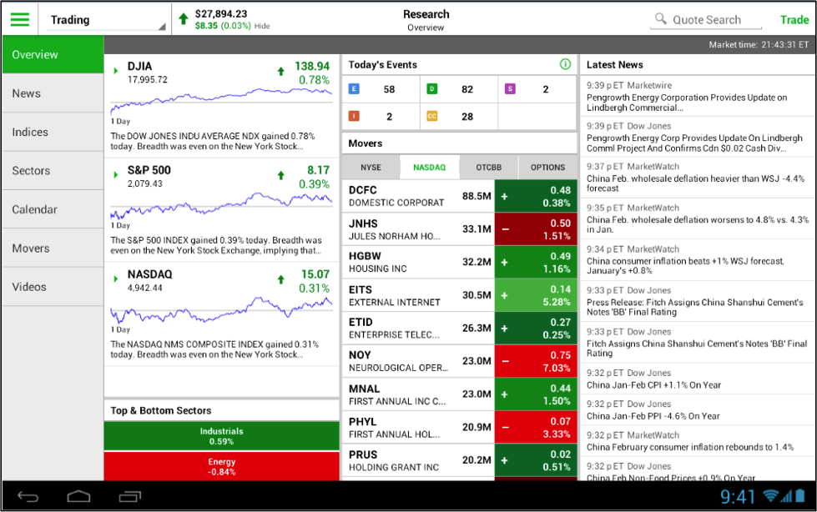This screenshot has width=817, height=512.
Task: Tap the Today's Events info icon
Action: pyautogui.click(x=565, y=64)
